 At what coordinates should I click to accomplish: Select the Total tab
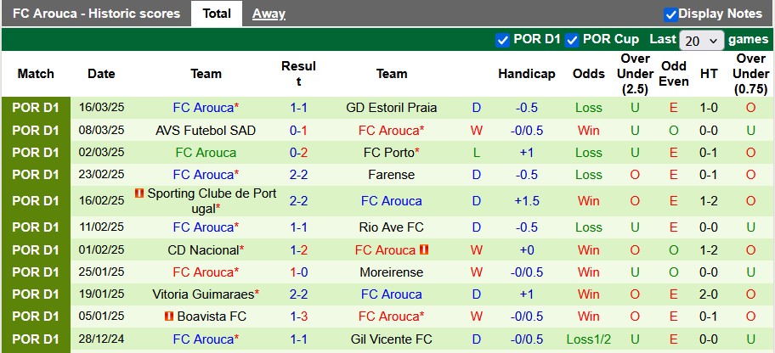click(x=217, y=14)
